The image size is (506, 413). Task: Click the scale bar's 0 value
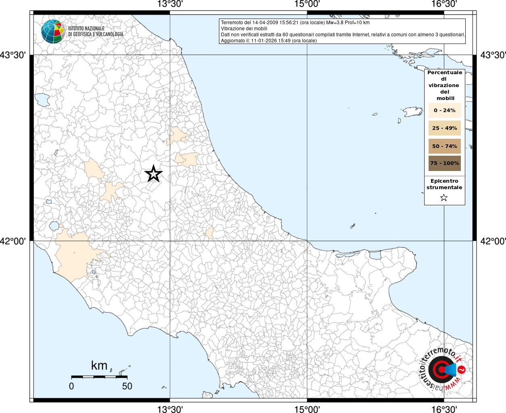coord(71,386)
